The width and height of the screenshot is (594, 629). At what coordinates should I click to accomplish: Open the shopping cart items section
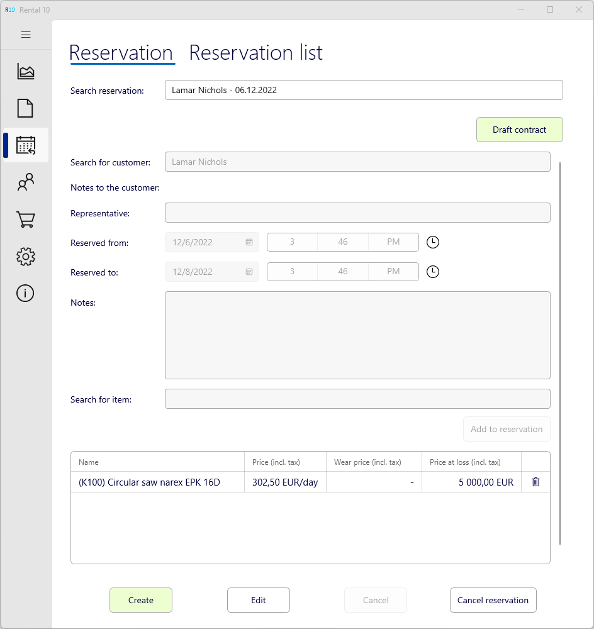coord(26,220)
